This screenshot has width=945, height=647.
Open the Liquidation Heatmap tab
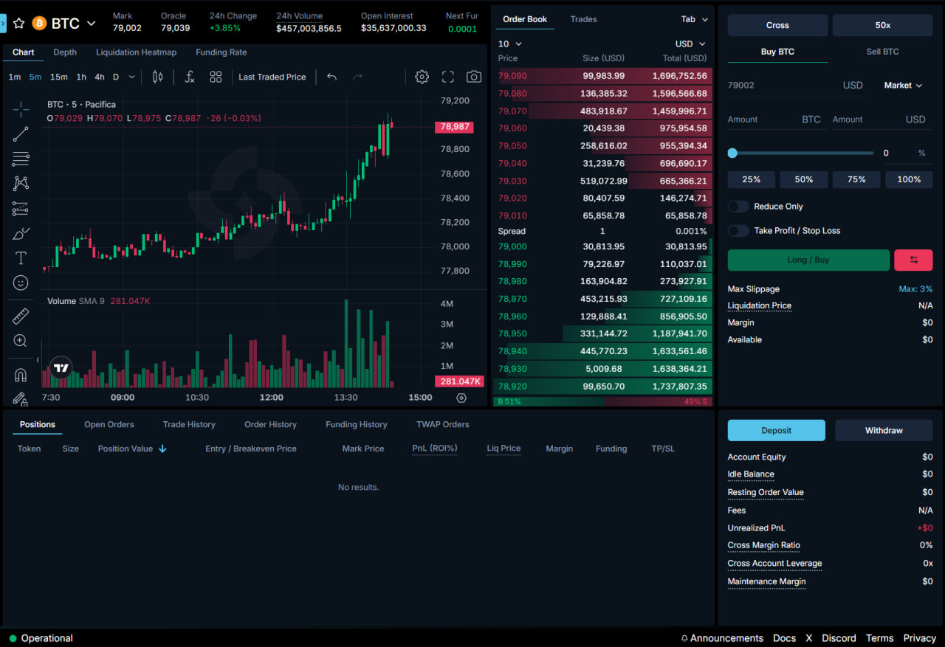point(136,52)
